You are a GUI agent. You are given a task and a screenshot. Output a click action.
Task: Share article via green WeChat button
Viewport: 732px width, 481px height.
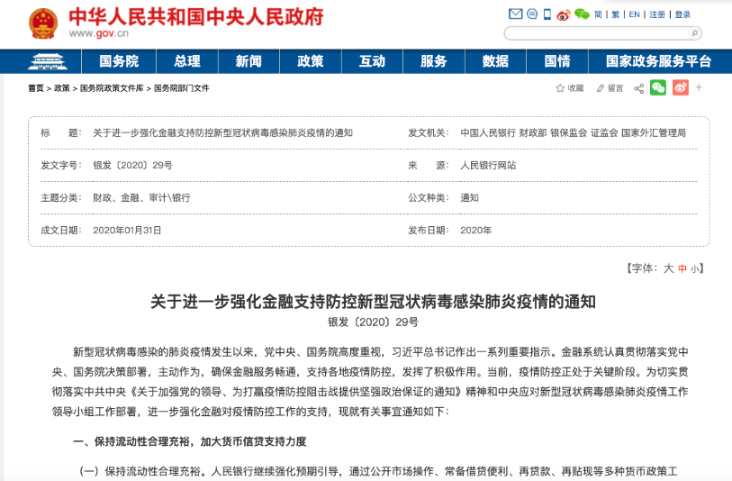(x=659, y=87)
